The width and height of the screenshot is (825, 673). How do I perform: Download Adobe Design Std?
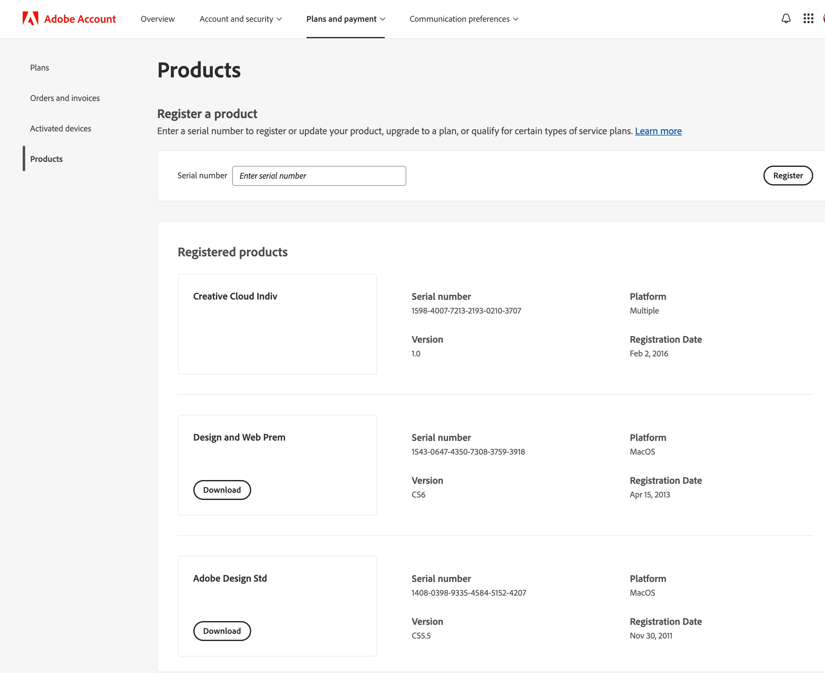222,631
